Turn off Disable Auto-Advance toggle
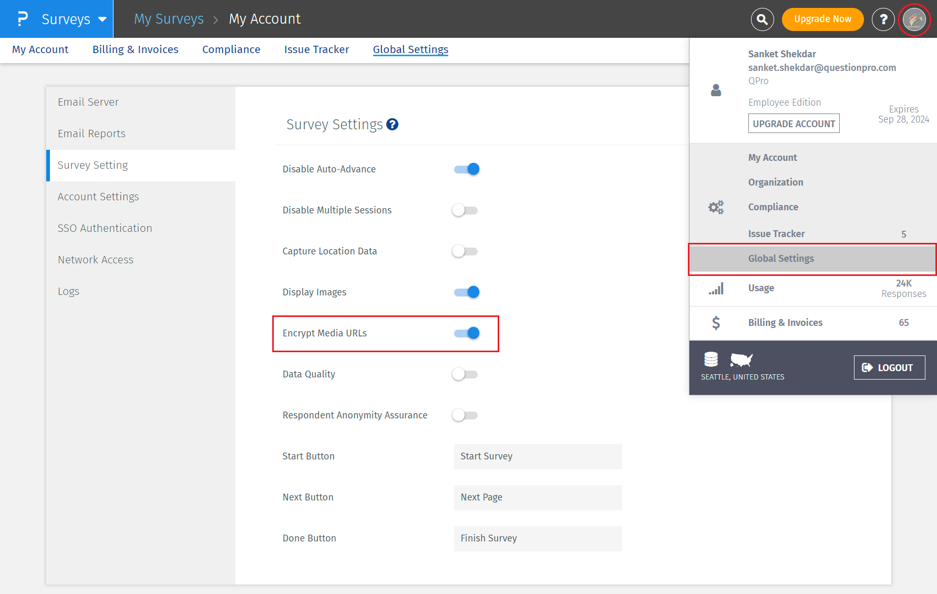This screenshot has height=594, width=937. point(467,169)
